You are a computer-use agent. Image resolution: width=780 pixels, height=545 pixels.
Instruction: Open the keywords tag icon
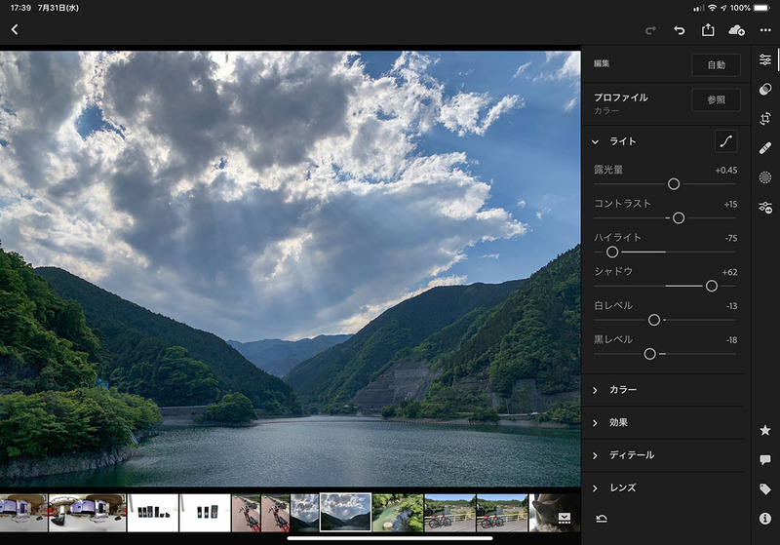[765, 488]
